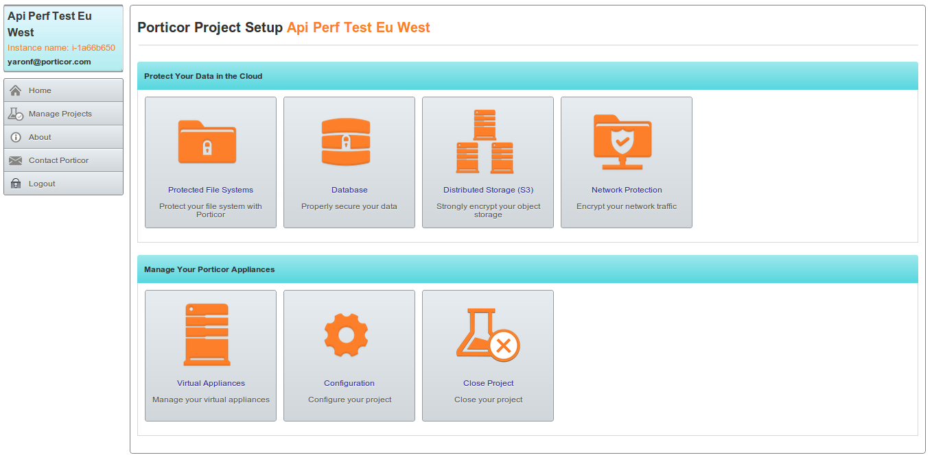The image size is (932, 464).
Task: Click the Network Protection shield icon
Action: 622,142
